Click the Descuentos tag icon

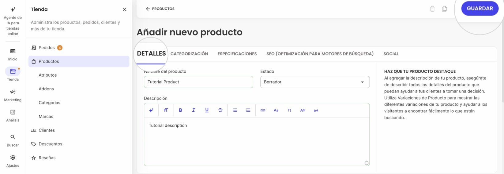[34, 144]
